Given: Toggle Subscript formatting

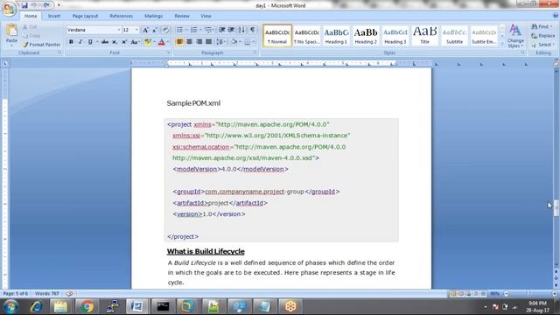Looking at the screenshot, I should (x=115, y=42).
